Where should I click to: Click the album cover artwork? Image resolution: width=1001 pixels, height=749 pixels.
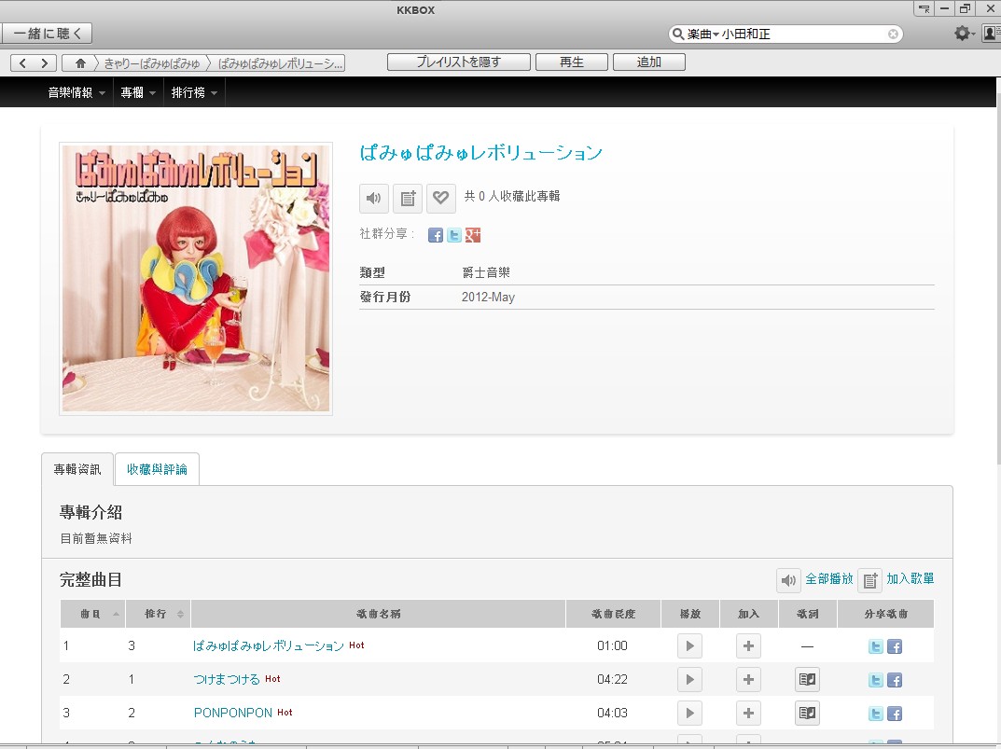[x=196, y=278]
